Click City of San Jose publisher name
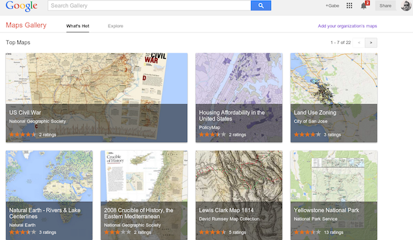This screenshot has width=413, height=240. [x=310, y=121]
